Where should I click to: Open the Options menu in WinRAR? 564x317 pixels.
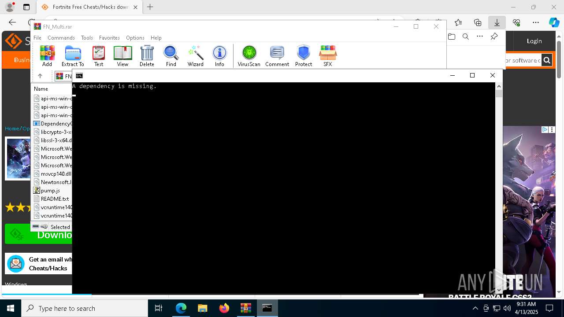pos(135,38)
